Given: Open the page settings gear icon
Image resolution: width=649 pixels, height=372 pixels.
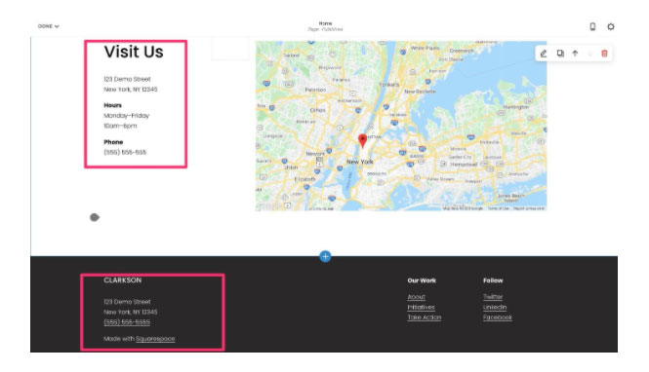Looking at the screenshot, I should coord(611,26).
